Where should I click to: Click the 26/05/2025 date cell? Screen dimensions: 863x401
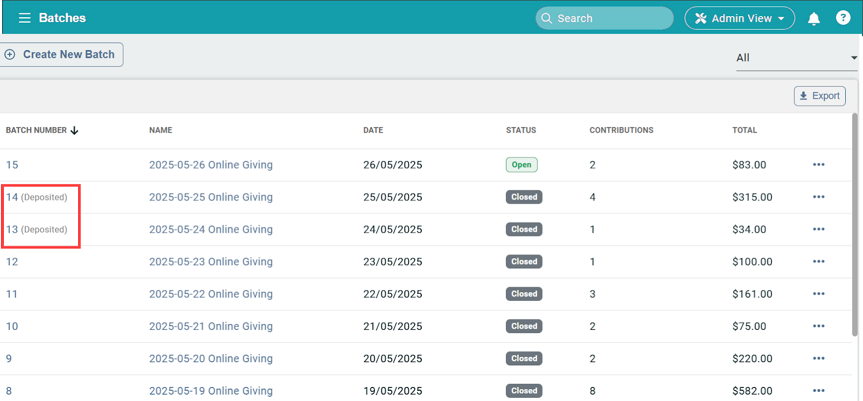[x=393, y=165]
